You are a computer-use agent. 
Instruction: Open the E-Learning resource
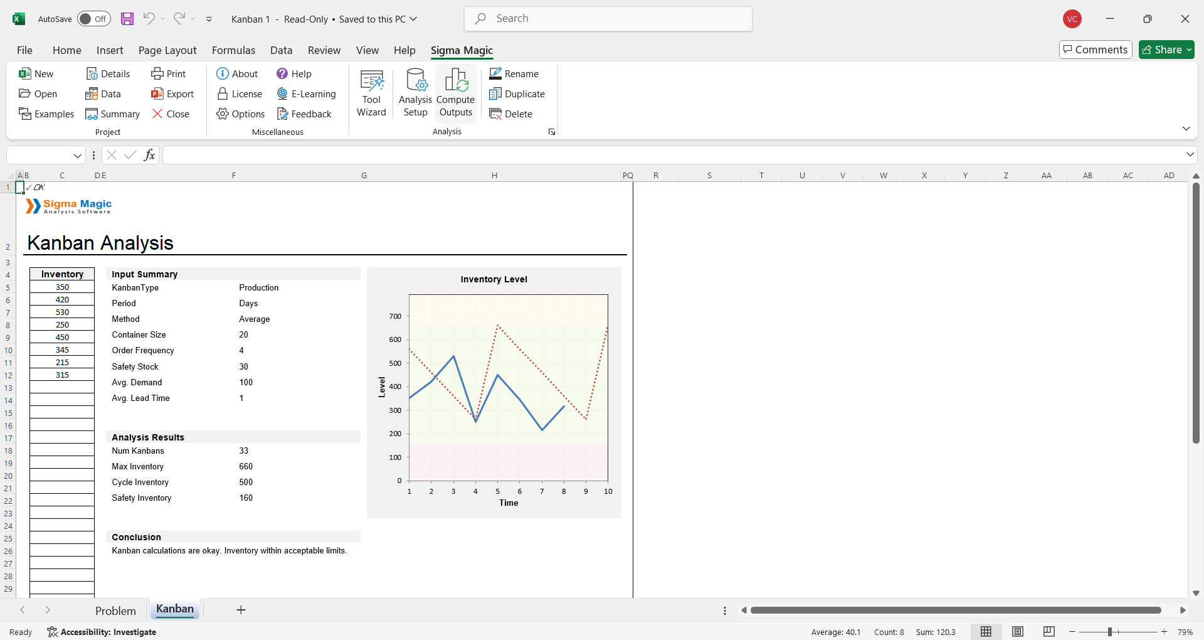point(306,94)
